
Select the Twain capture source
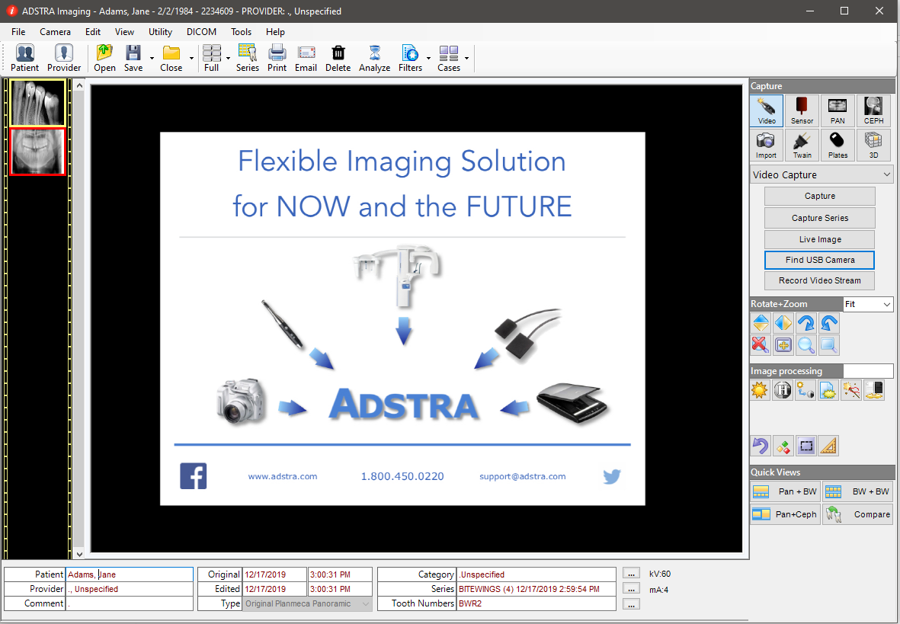802,145
